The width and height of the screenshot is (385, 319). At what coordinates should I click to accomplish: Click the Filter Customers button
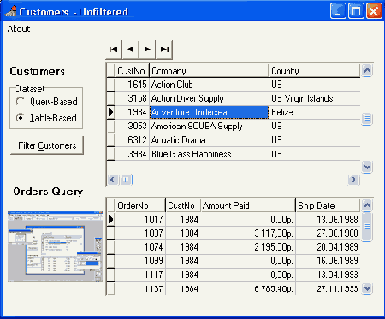click(47, 145)
